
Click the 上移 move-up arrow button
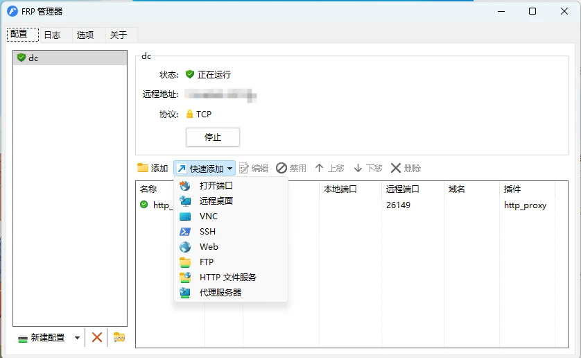coord(330,168)
